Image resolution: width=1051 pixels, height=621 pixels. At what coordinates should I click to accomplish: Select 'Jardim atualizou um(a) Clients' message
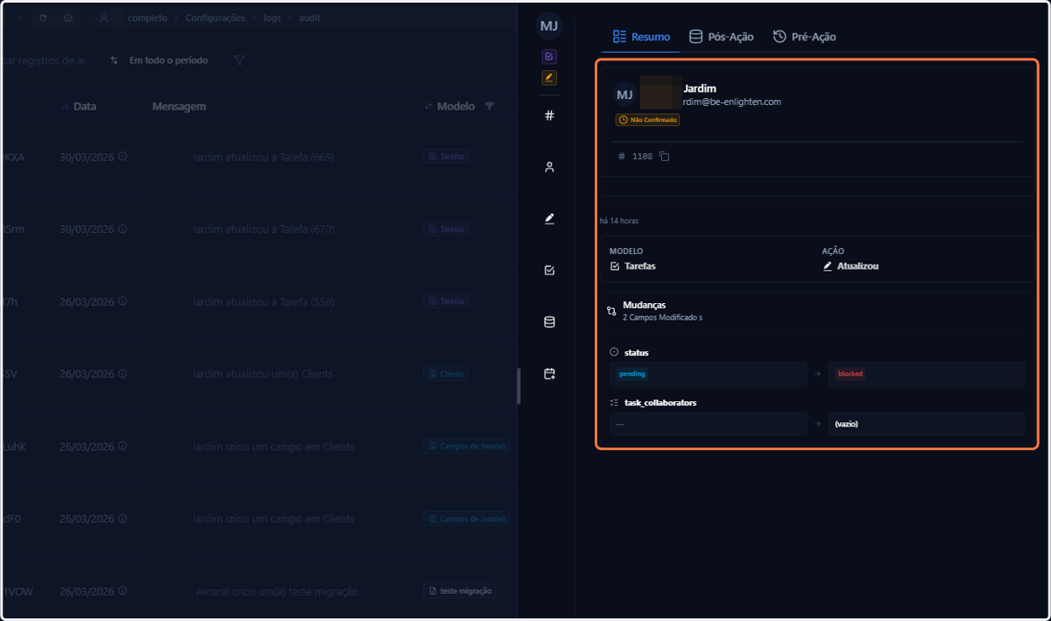[x=263, y=374]
